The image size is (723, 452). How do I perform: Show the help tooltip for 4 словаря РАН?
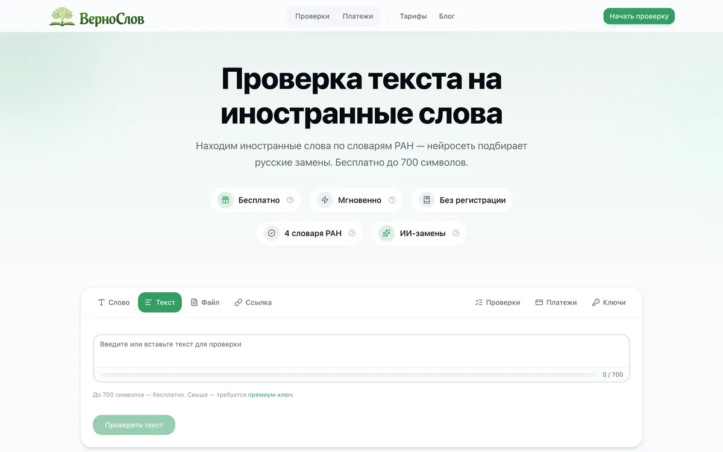[352, 233]
